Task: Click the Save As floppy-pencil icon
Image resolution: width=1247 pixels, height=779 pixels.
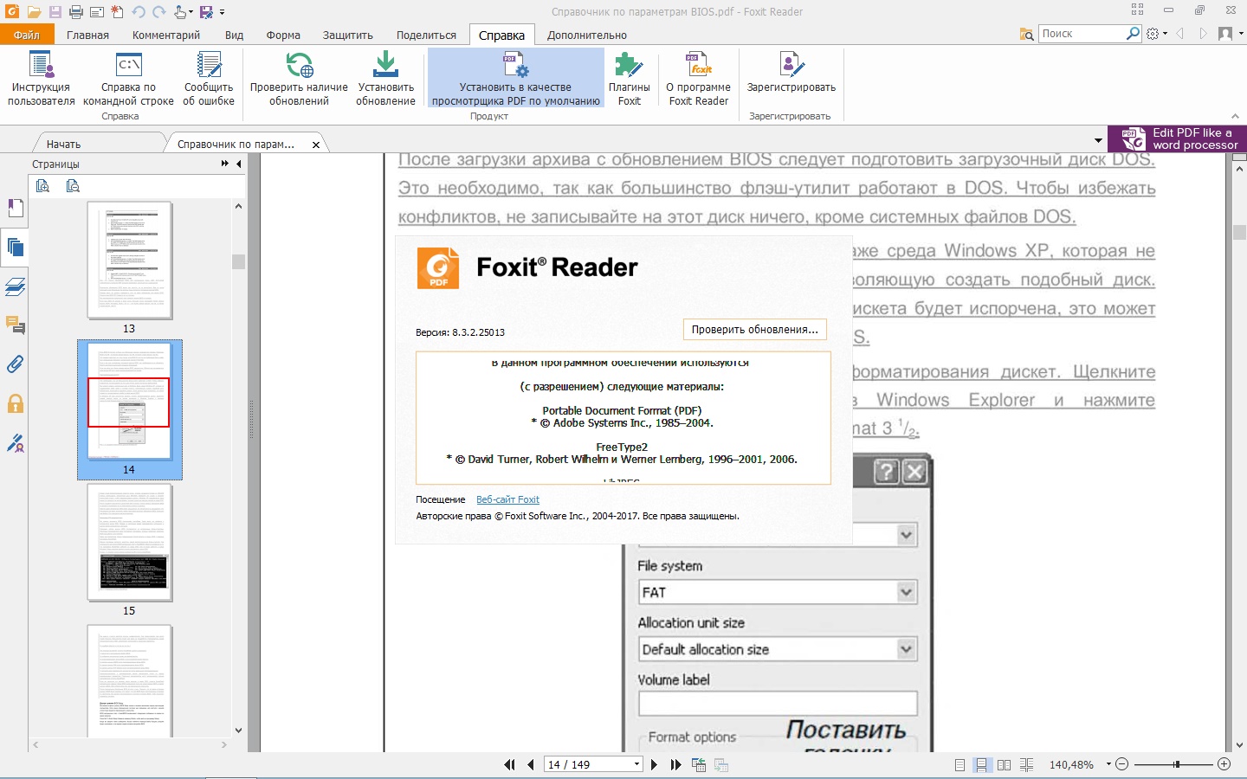Action: click(206, 12)
